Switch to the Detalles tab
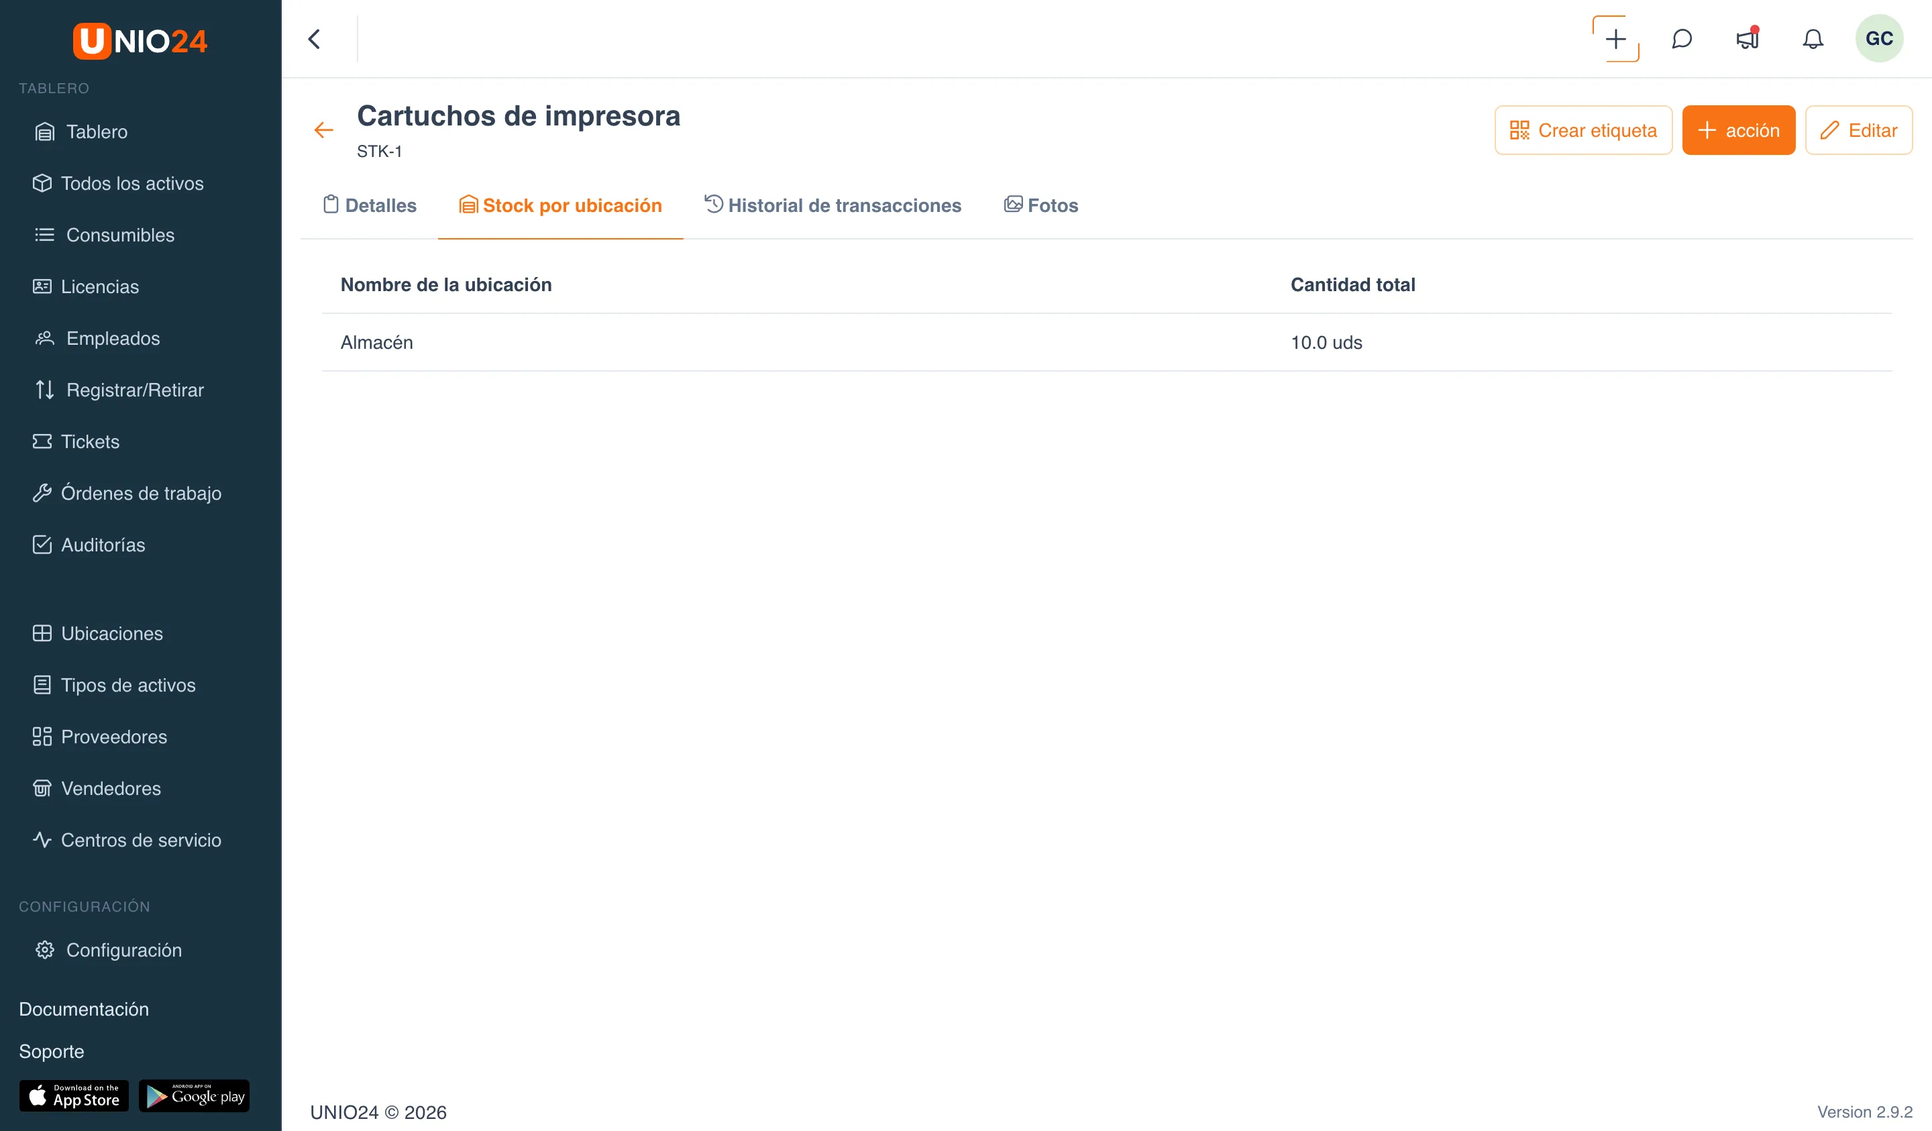1932x1131 pixels. [x=370, y=205]
